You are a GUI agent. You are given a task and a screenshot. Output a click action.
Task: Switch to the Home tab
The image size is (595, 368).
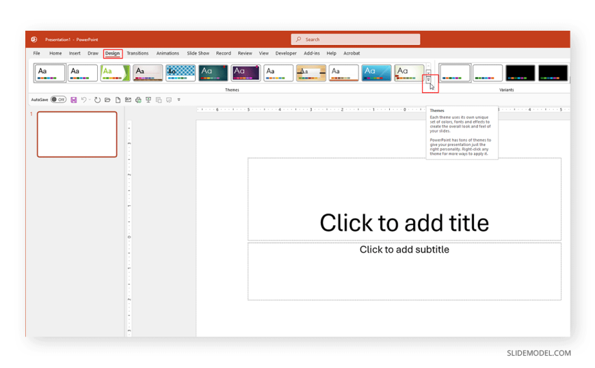coord(55,53)
